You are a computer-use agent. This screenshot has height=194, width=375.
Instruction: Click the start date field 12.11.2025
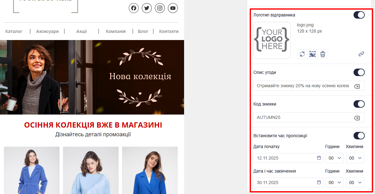click(289, 158)
